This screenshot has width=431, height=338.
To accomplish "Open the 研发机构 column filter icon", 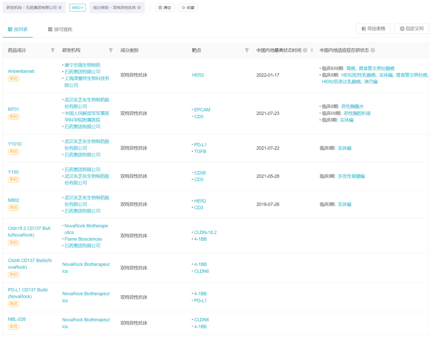I will (111, 50).
